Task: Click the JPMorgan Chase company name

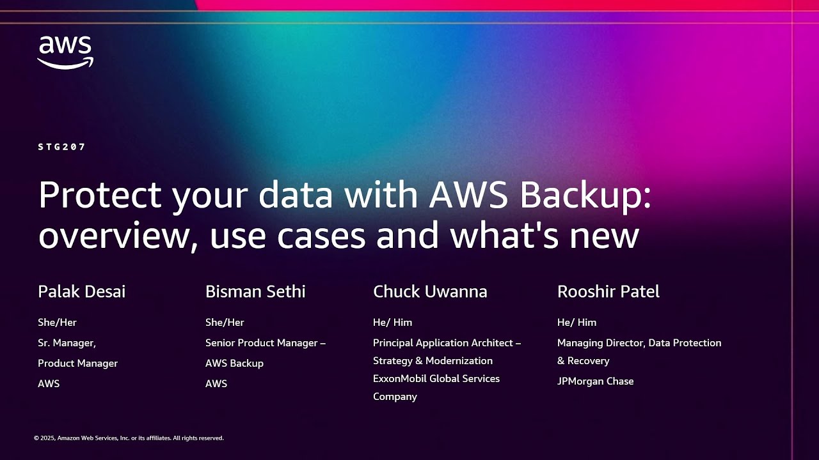Action: click(596, 381)
